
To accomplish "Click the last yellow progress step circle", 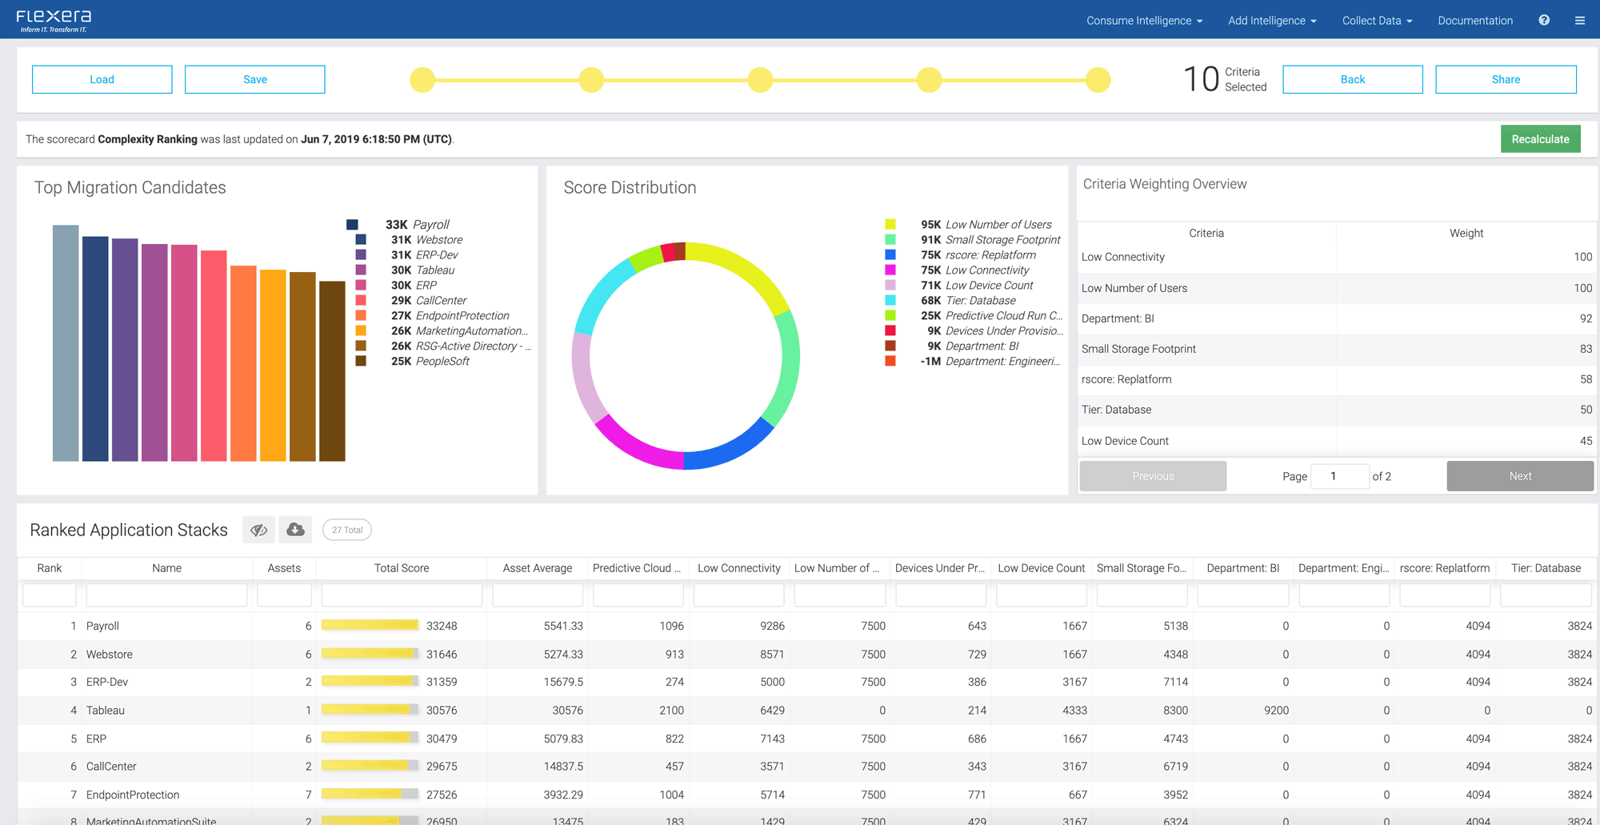I will 1098,80.
